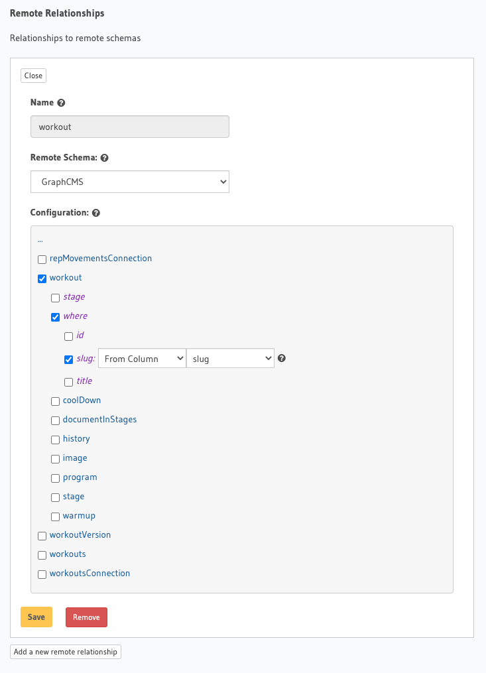Image resolution: width=486 pixels, height=673 pixels.
Task: Click the help icon next to Configuration
Action: click(96, 214)
